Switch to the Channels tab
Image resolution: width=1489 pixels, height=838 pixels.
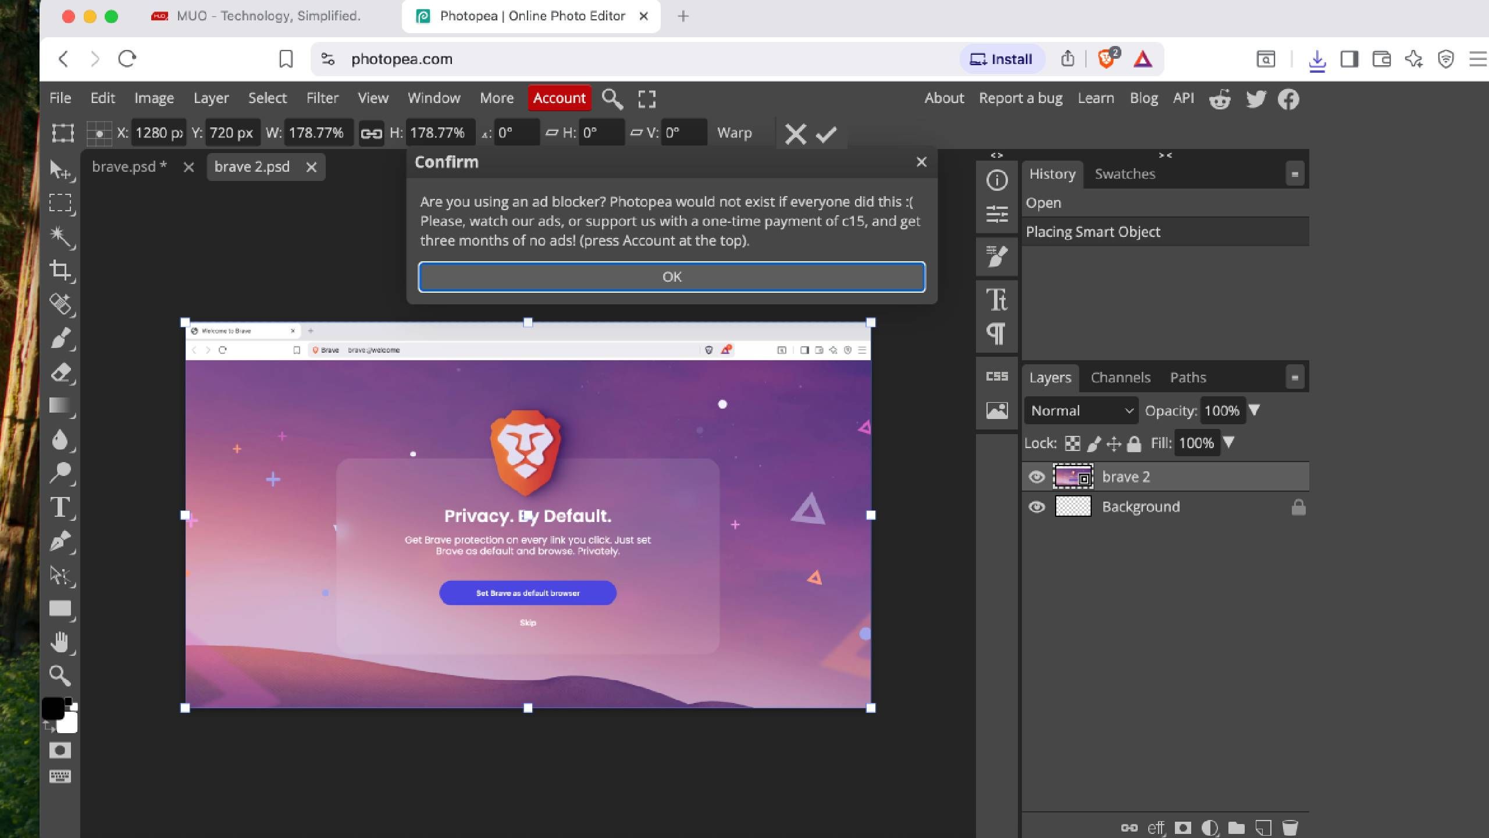[1120, 378]
